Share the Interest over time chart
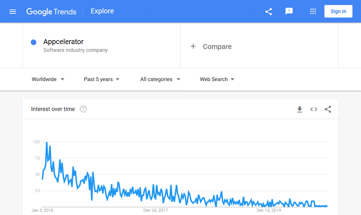The height and width of the screenshot is (215, 361). [x=328, y=109]
